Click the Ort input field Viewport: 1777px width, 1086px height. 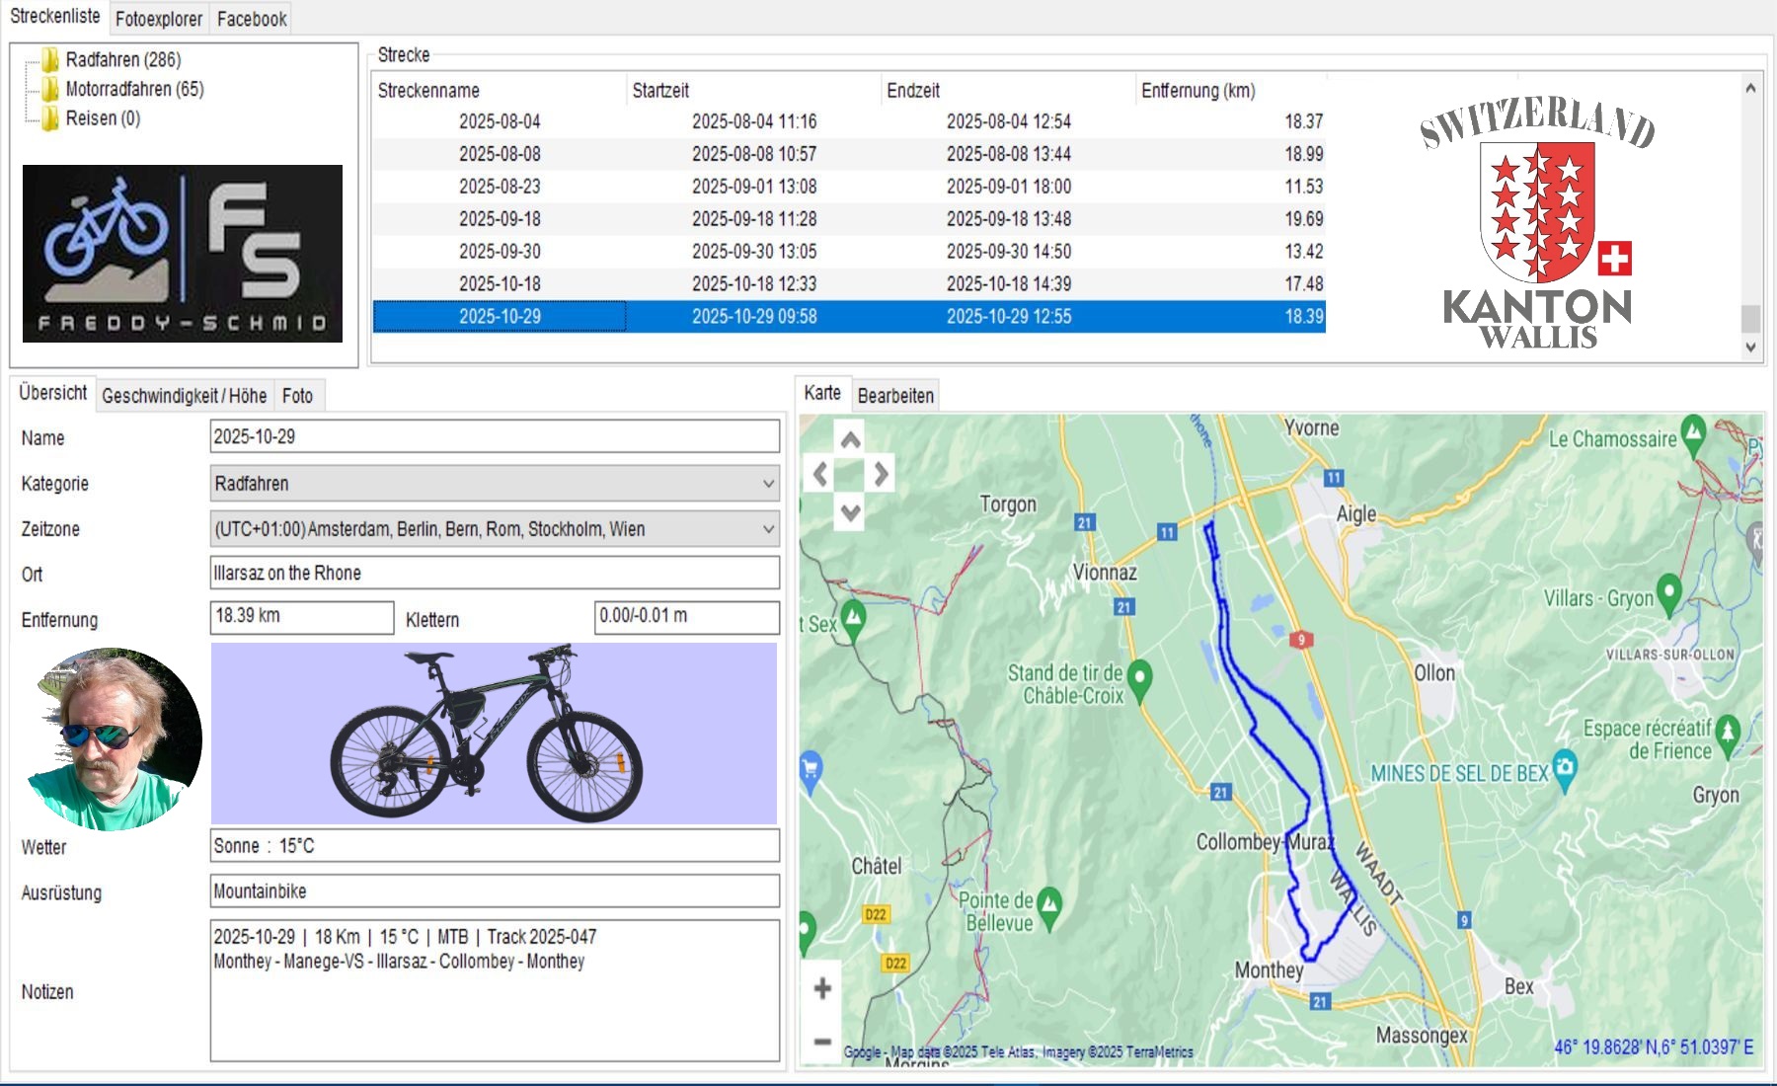pos(494,574)
